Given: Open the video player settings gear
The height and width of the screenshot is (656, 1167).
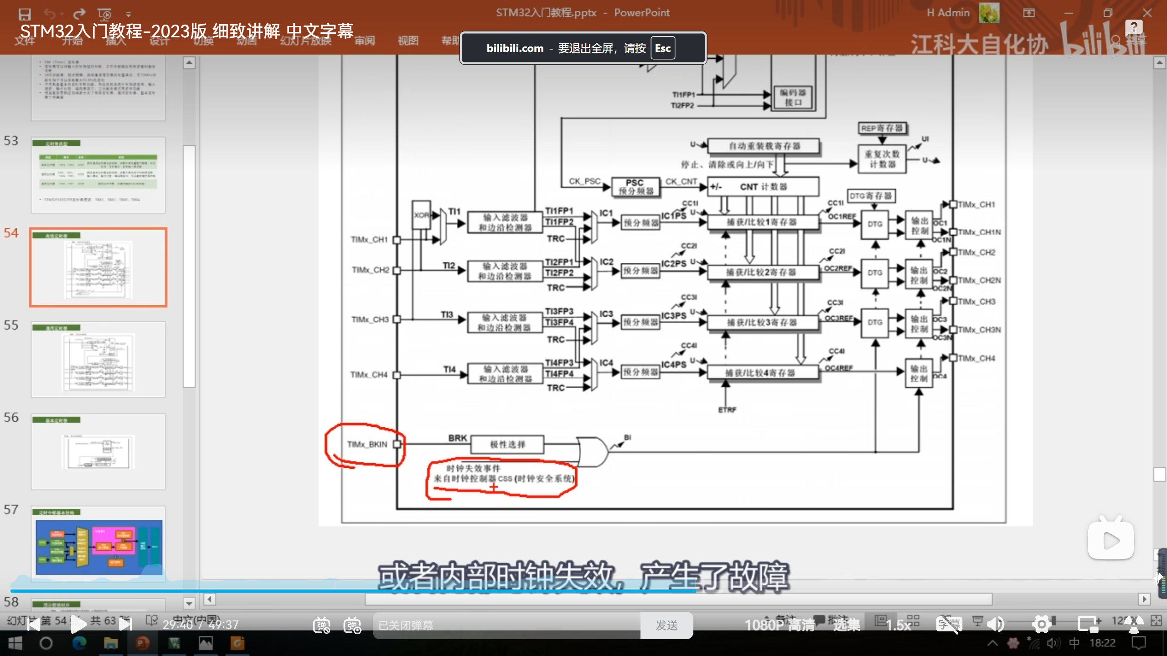Looking at the screenshot, I should pyautogui.click(x=1042, y=625).
